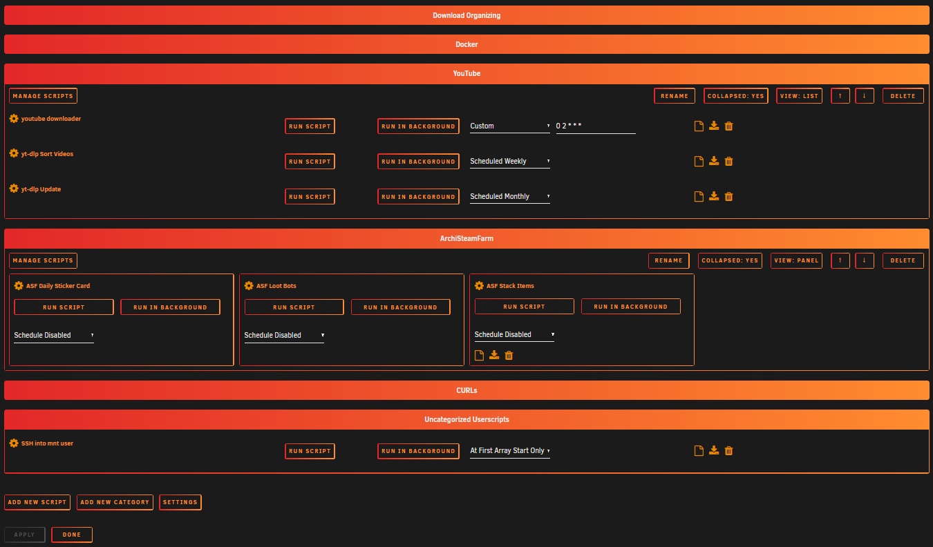Viewport: 933px width, 547px height.
Task: Rename the YouTube category
Action: point(675,96)
